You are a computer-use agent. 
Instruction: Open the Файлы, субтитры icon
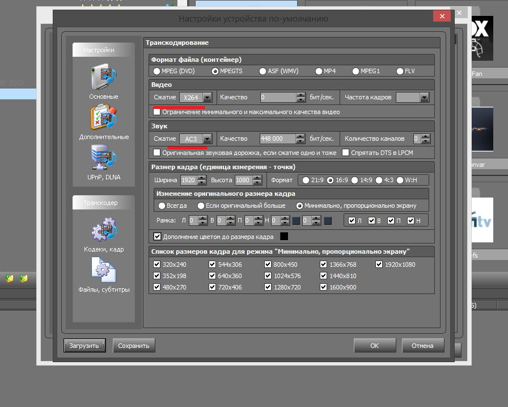103,271
